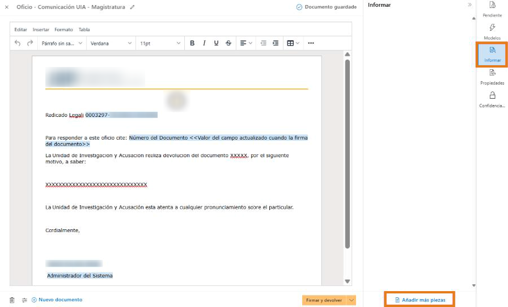
Task: Click the Firmar y devolver button
Action: click(324, 300)
